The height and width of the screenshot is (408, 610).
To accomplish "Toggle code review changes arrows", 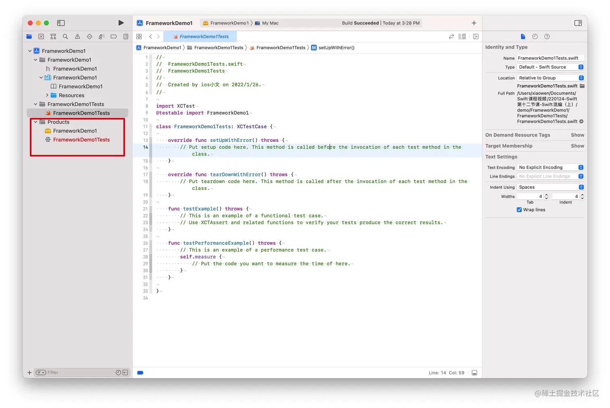I will click(451, 37).
